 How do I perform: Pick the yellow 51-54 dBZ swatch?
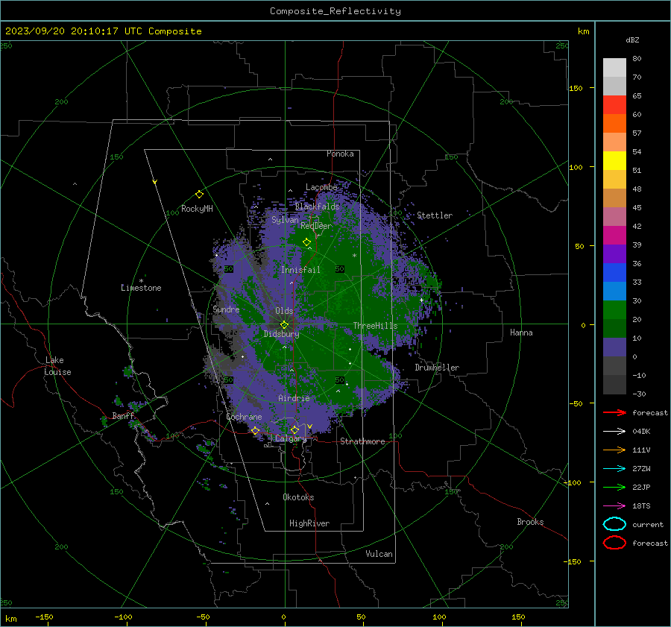614,160
